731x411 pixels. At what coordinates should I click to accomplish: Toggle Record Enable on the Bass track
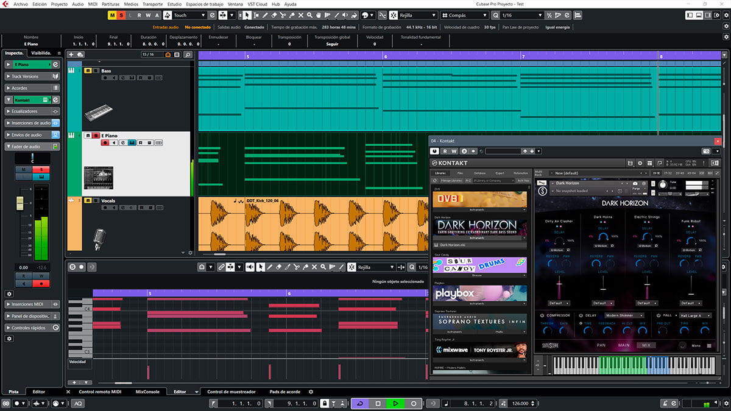(x=105, y=78)
